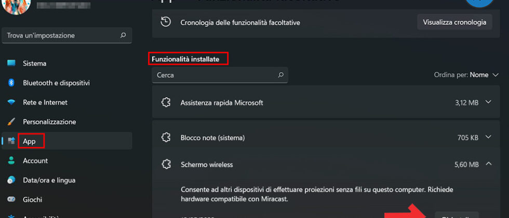509x218 pixels.
Task: Go to Personalizzazione settings
Action: pyautogui.click(x=49, y=122)
